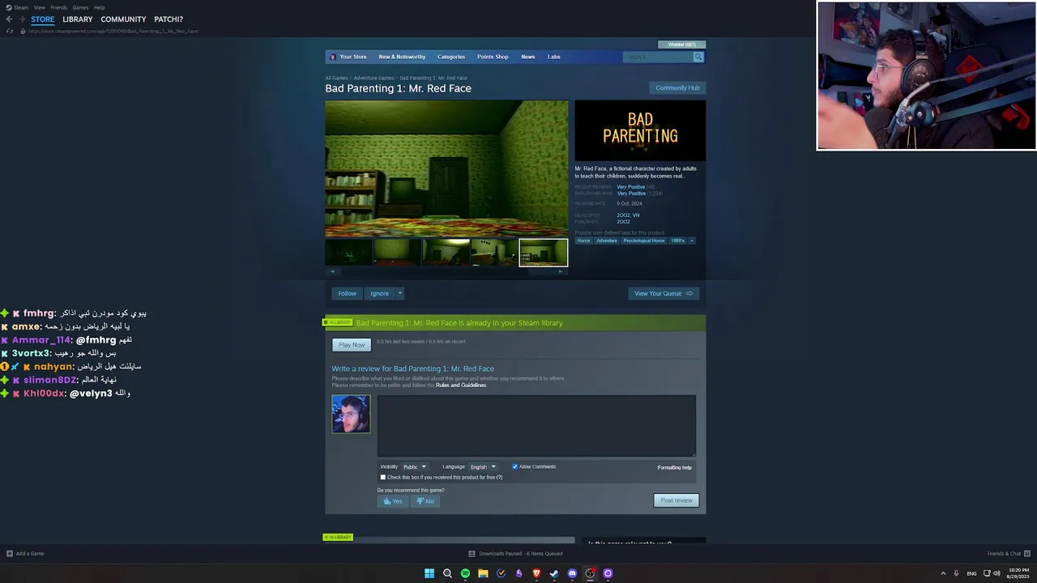Screen dimensions: 1037x583
Task: Open the Windows Start menu
Action: 429,573
